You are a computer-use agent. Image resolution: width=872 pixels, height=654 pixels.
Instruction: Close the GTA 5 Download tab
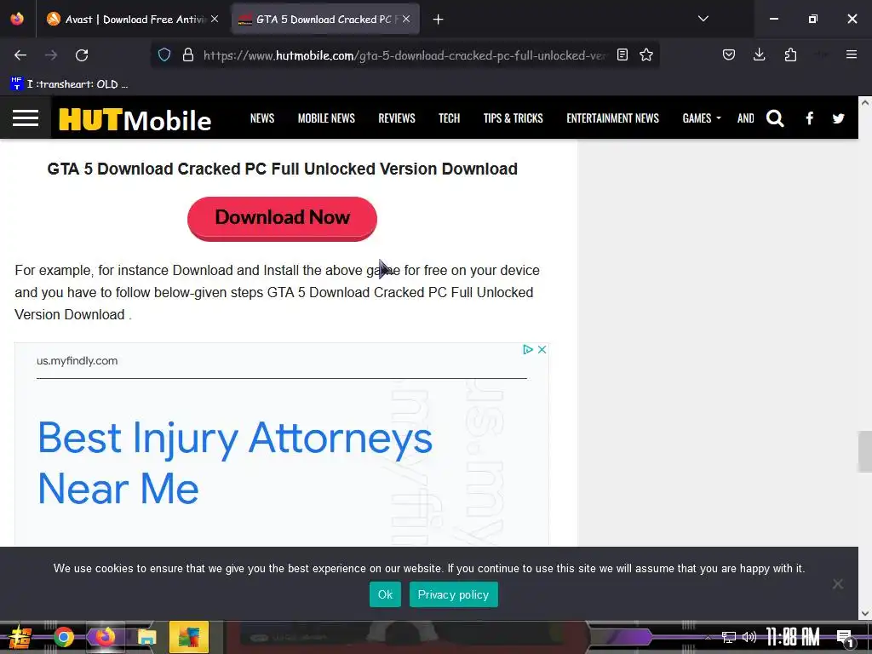pyautogui.click(x=406, y=19)
